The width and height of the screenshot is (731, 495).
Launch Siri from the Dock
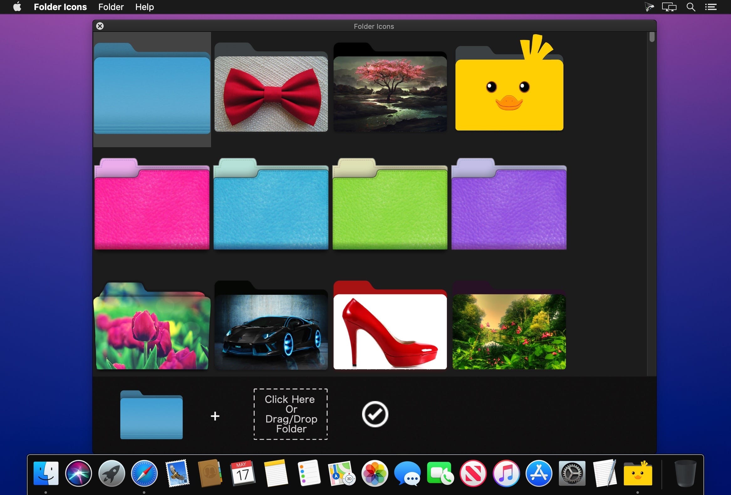coord(79,473)
